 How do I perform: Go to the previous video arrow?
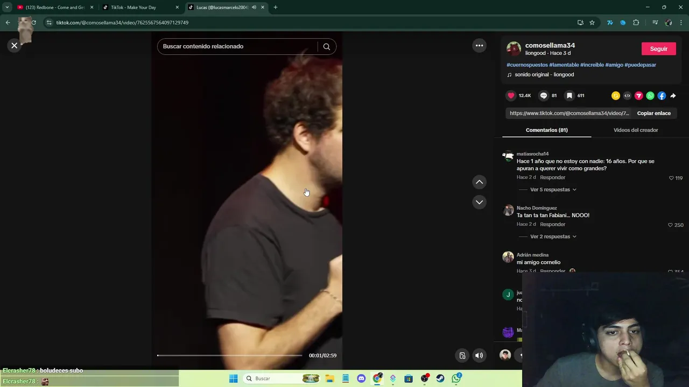click(x=479, y=182)
